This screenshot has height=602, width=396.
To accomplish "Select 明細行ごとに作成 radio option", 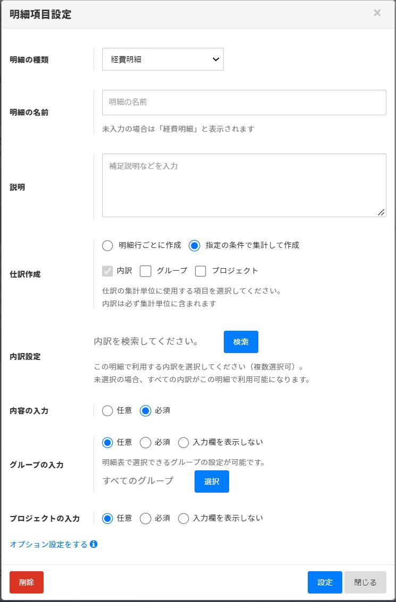I will (108, 245).
